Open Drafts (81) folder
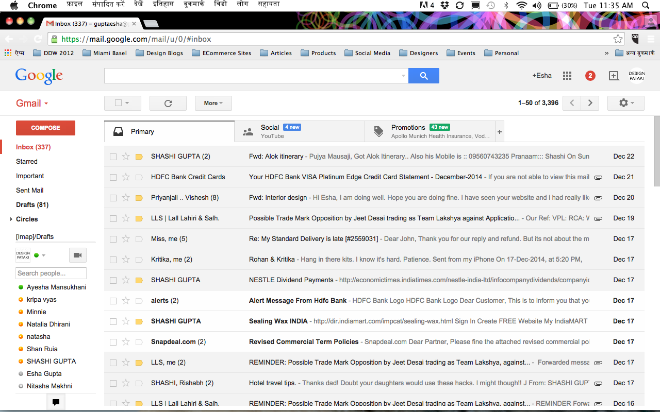This screenshot has width=660, height=412. [32, 205]
